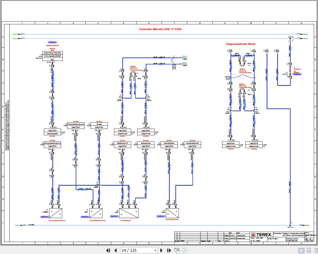Enable single page view layout
Image resolution: width=318 pixels, height=254 pixels.
pyautogui.click(x=301, y=250)
